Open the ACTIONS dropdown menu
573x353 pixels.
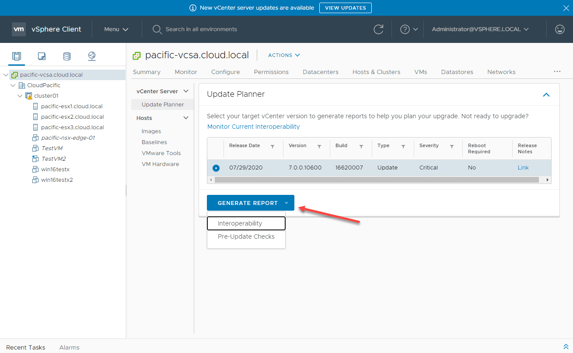284,55
